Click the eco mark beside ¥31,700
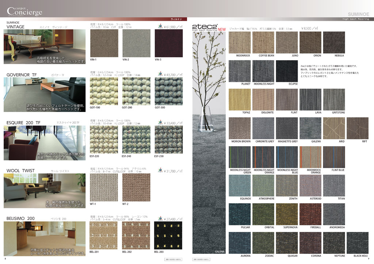This screenshot has width=374, height=264. [x=160, y=170]
